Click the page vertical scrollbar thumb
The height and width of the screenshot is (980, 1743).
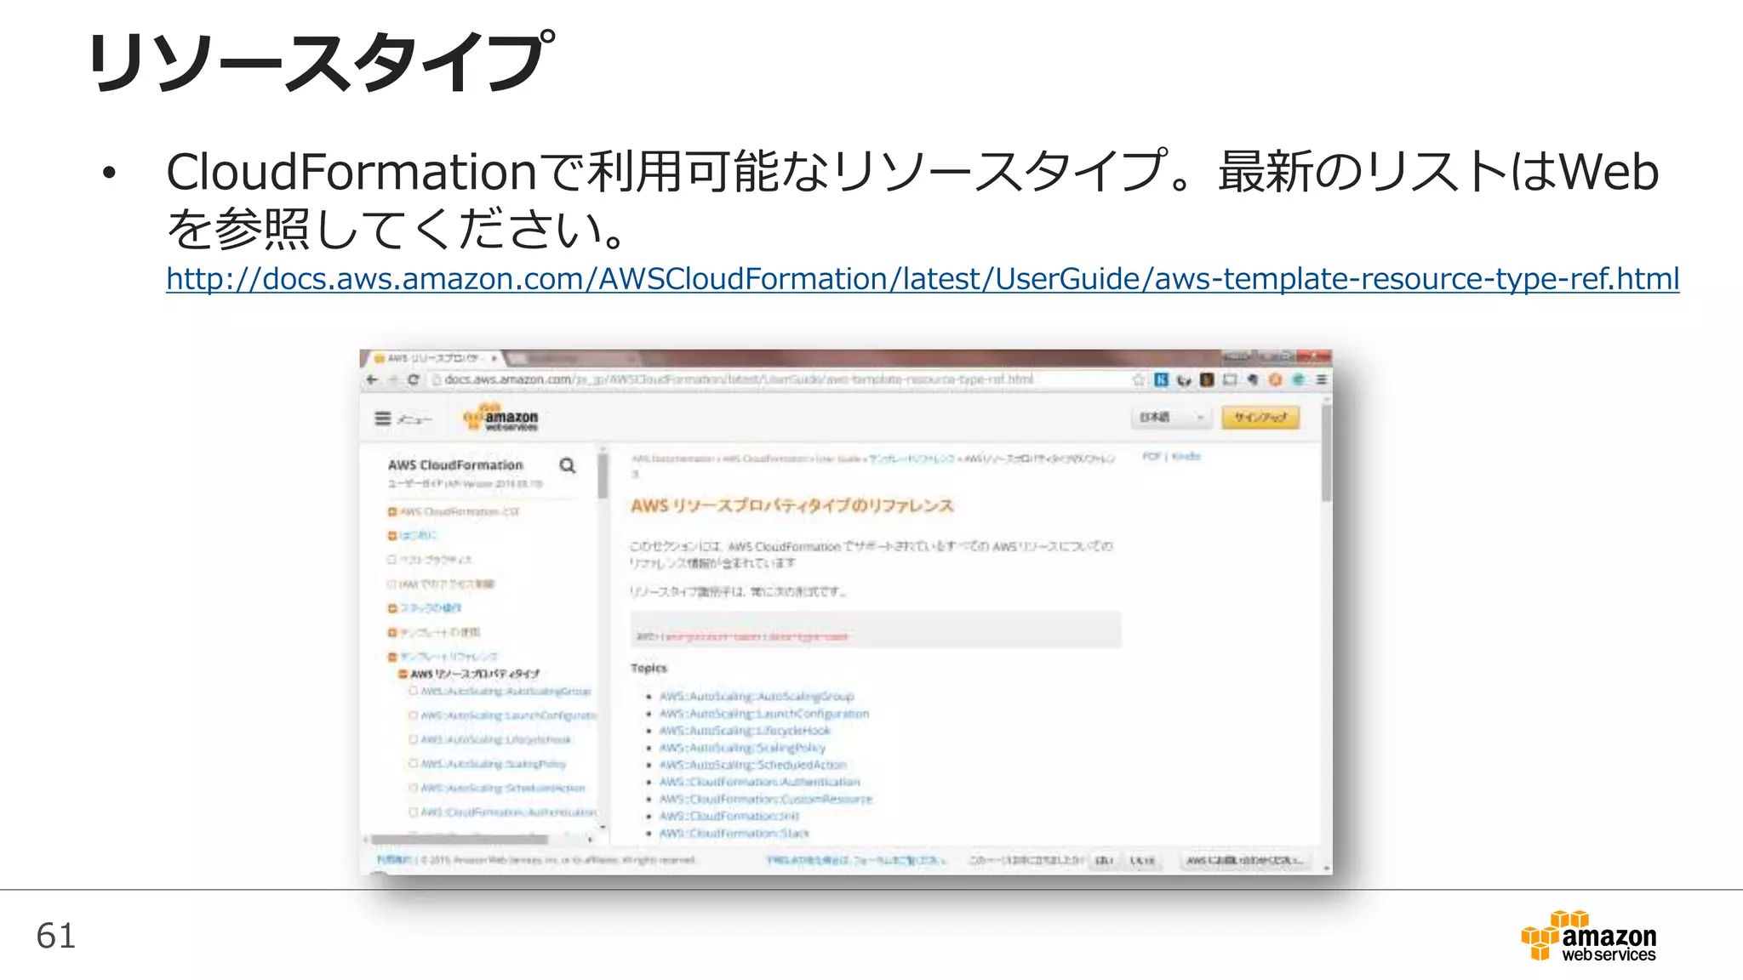(1326, 453)
